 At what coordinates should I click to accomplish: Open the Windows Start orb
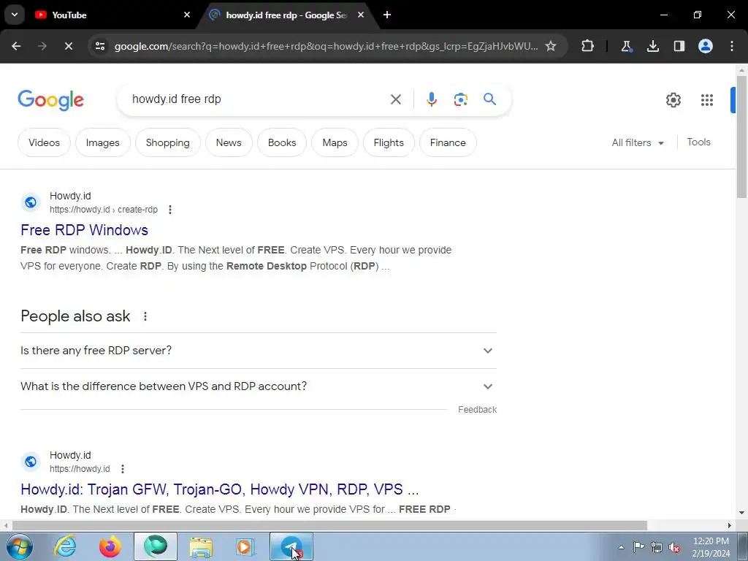tap(20, 547)
